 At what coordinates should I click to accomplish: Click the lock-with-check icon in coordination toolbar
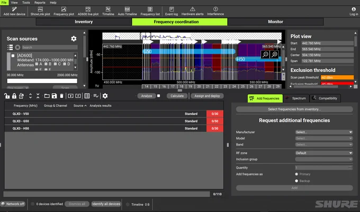tap(21, 96)
